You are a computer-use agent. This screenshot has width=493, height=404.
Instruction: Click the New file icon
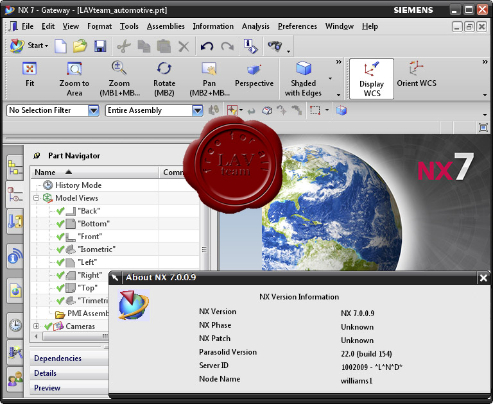(x=60, y=46)
